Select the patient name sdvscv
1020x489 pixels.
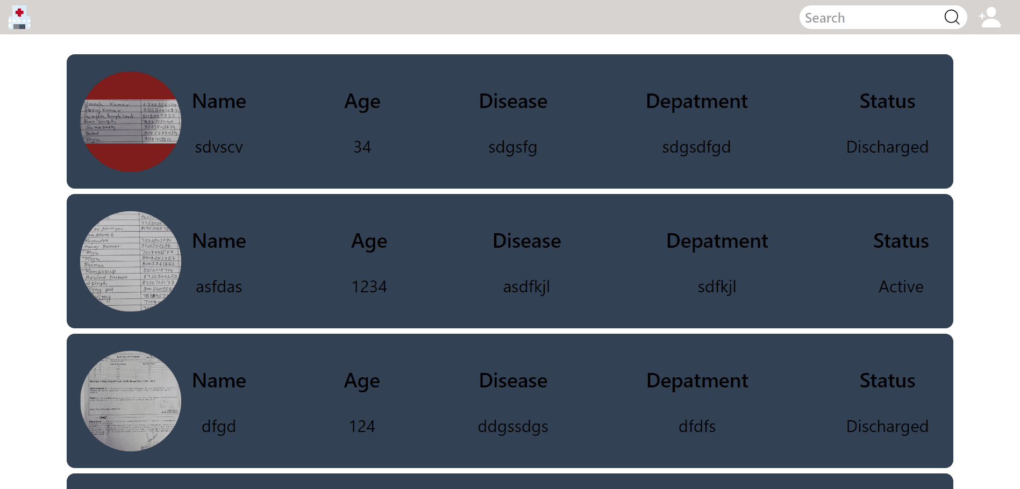219,147
